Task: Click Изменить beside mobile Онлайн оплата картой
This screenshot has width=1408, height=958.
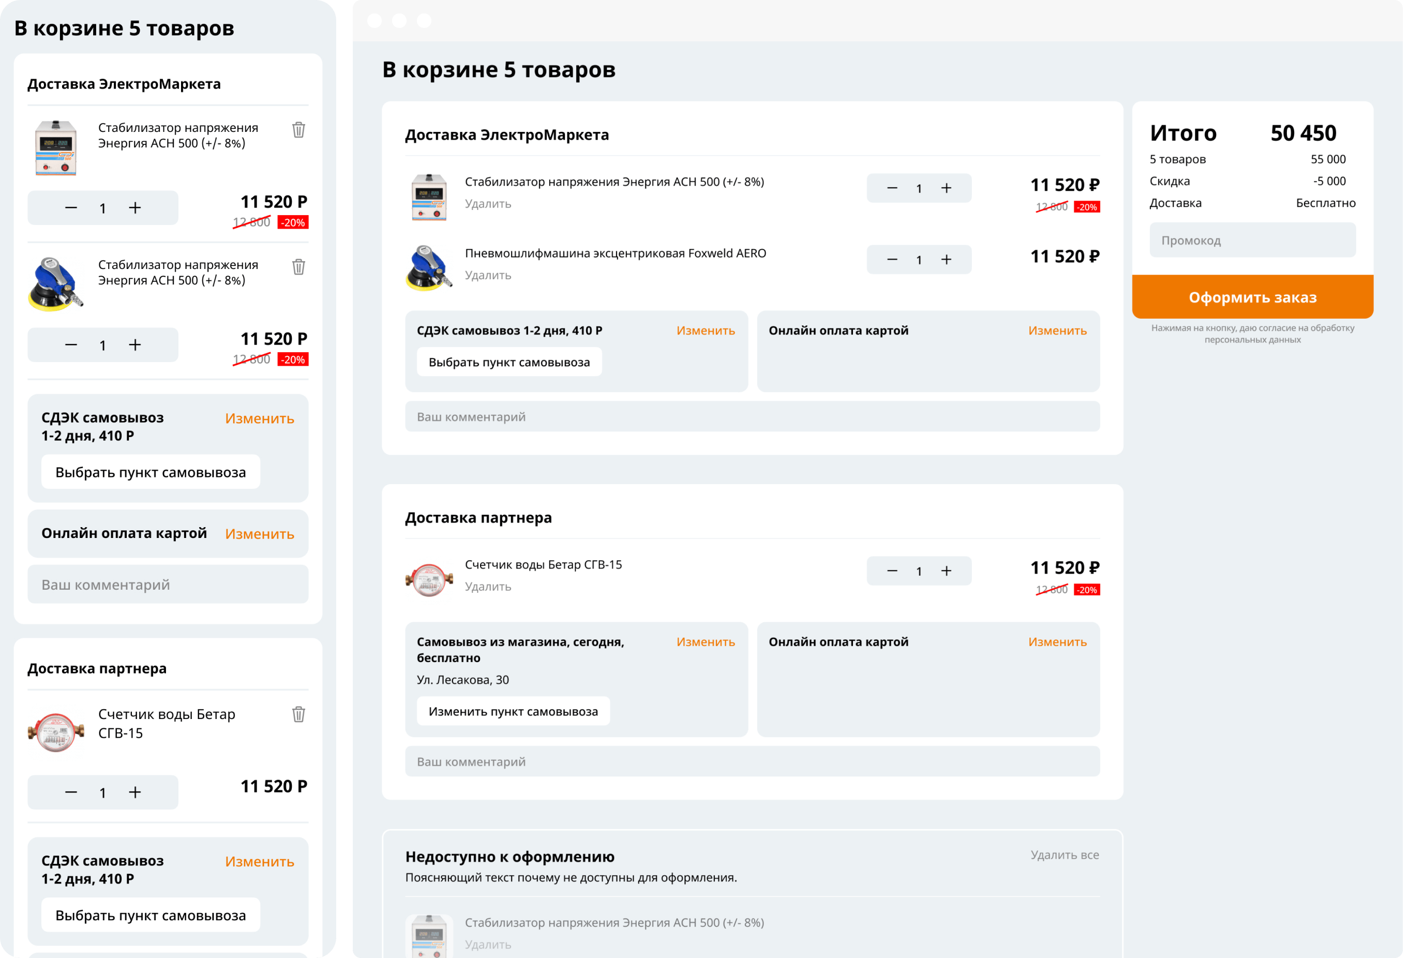Action: pos(259,534)
